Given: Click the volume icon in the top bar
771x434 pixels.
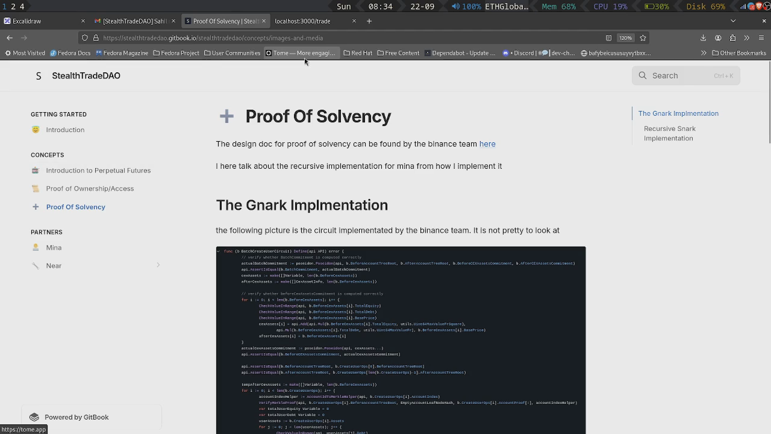Looking at the screenshot, I should (456, 6).
